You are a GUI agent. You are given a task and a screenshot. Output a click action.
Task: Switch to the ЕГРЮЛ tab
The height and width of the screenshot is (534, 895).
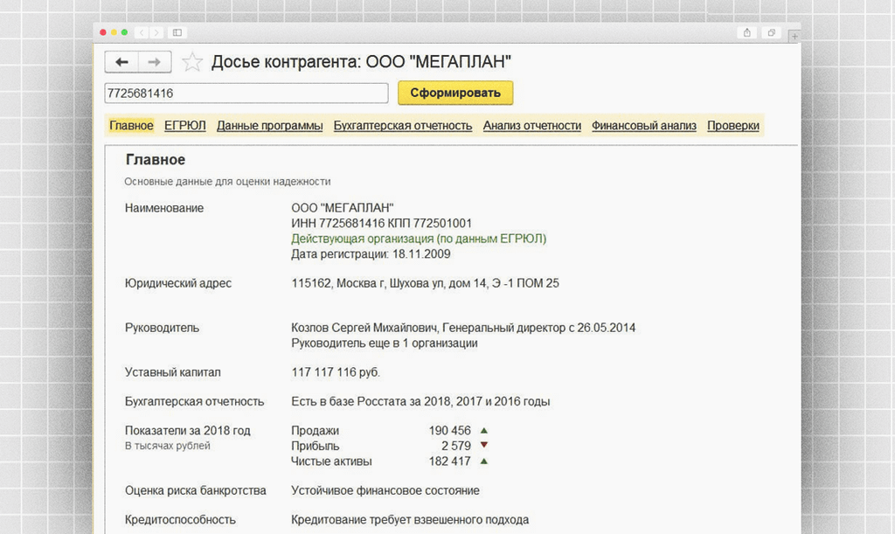coord(185,126)
